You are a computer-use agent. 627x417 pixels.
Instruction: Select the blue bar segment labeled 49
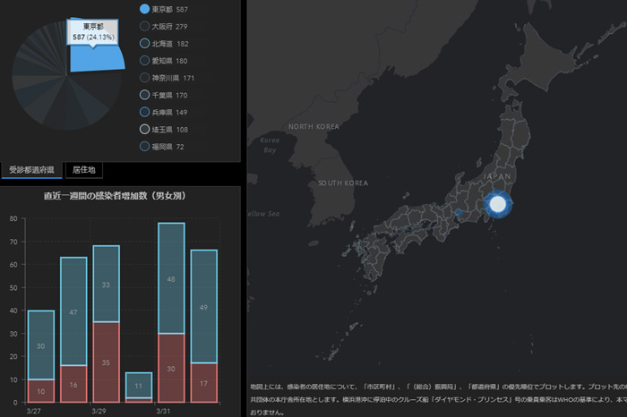[x=204, y=306]
